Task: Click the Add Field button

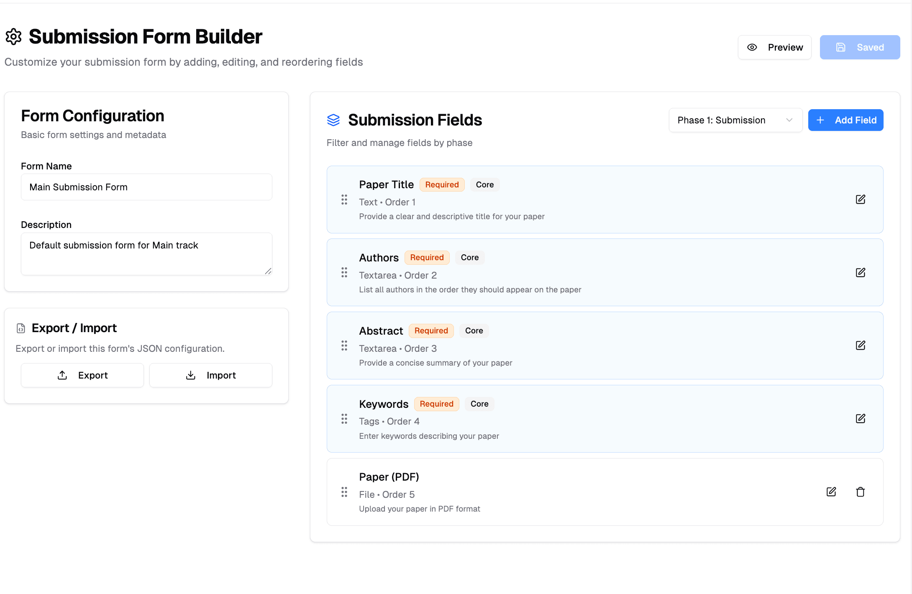Action: (845, 120)
